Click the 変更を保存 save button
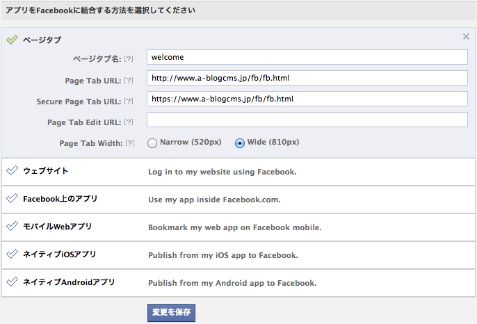Screen dimensions: 477x324 coord(171,312)
